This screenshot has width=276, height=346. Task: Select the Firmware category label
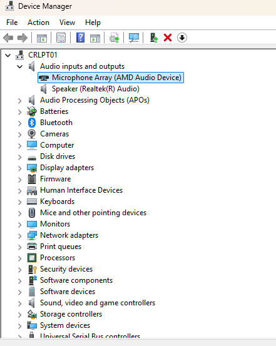point(56,179)
